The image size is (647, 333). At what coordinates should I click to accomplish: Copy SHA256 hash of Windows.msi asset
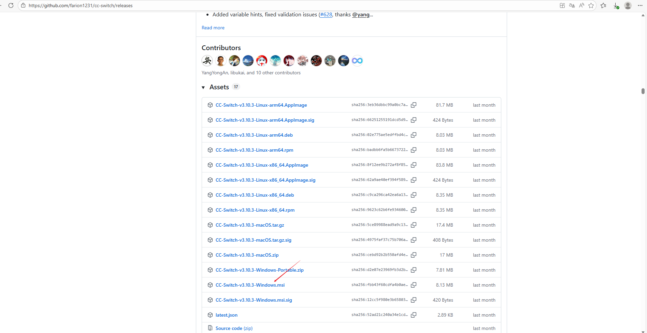point(414,285)
